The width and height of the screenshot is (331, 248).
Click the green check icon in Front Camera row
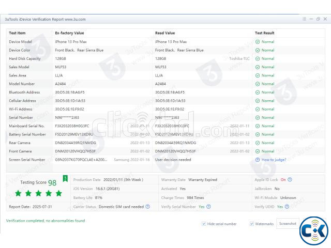258,151
